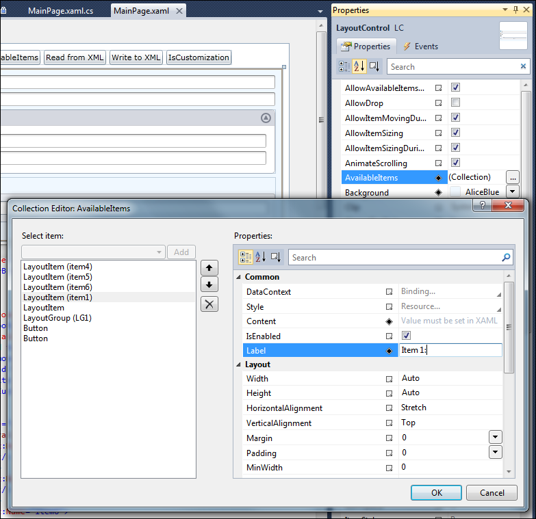
Task: Click property source icon in Properties panel
Action: pyautogui.click(x=374, y=66)
